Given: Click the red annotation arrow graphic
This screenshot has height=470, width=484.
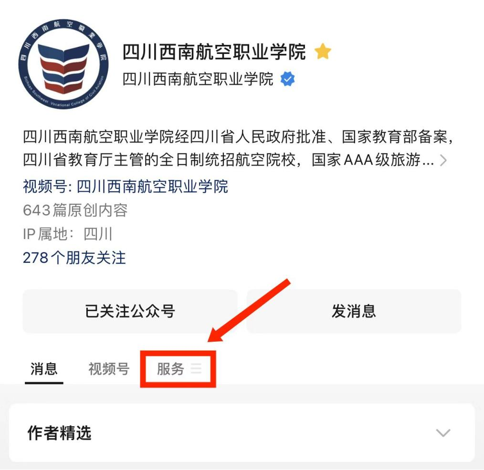Looking at the screenshot, I should 249,311.
